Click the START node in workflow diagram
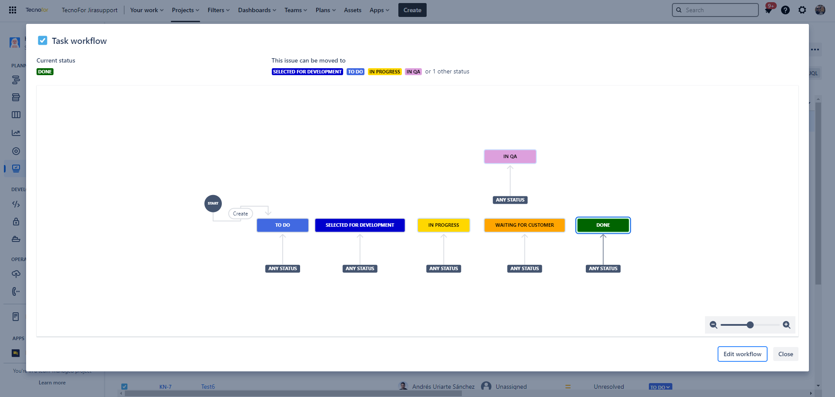 click(x=213, y=203)
